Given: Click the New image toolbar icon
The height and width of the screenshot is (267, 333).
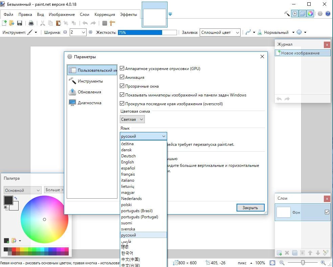Looking at the screenshot, I should (4, 23).
